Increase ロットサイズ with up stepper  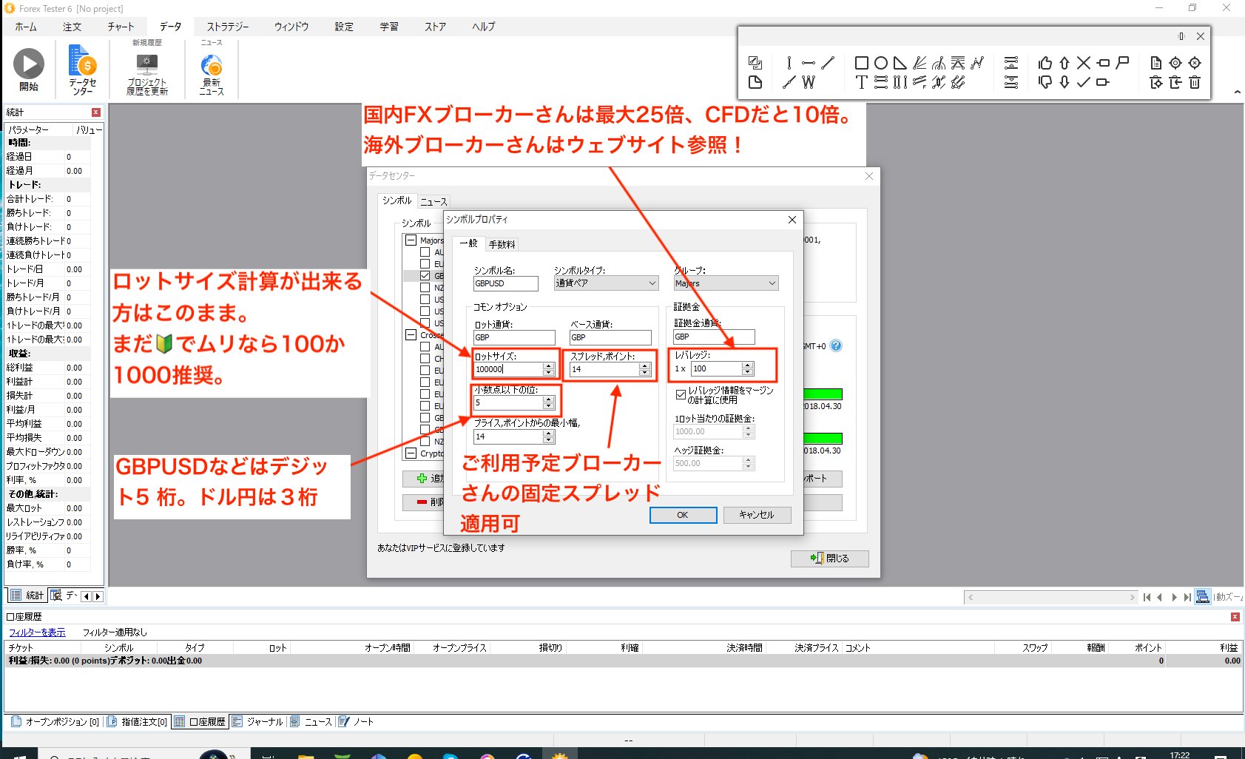coord(548,365)
